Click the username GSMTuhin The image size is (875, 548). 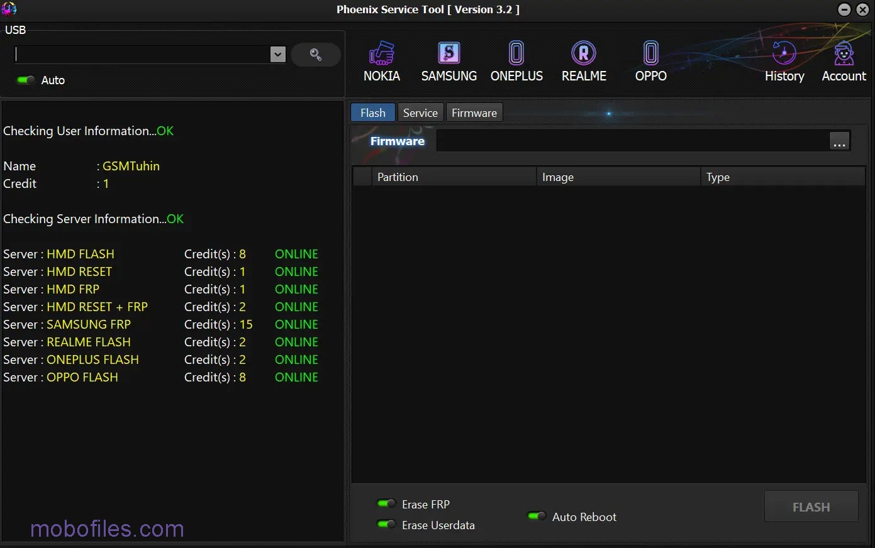click(x=131, y=166)
